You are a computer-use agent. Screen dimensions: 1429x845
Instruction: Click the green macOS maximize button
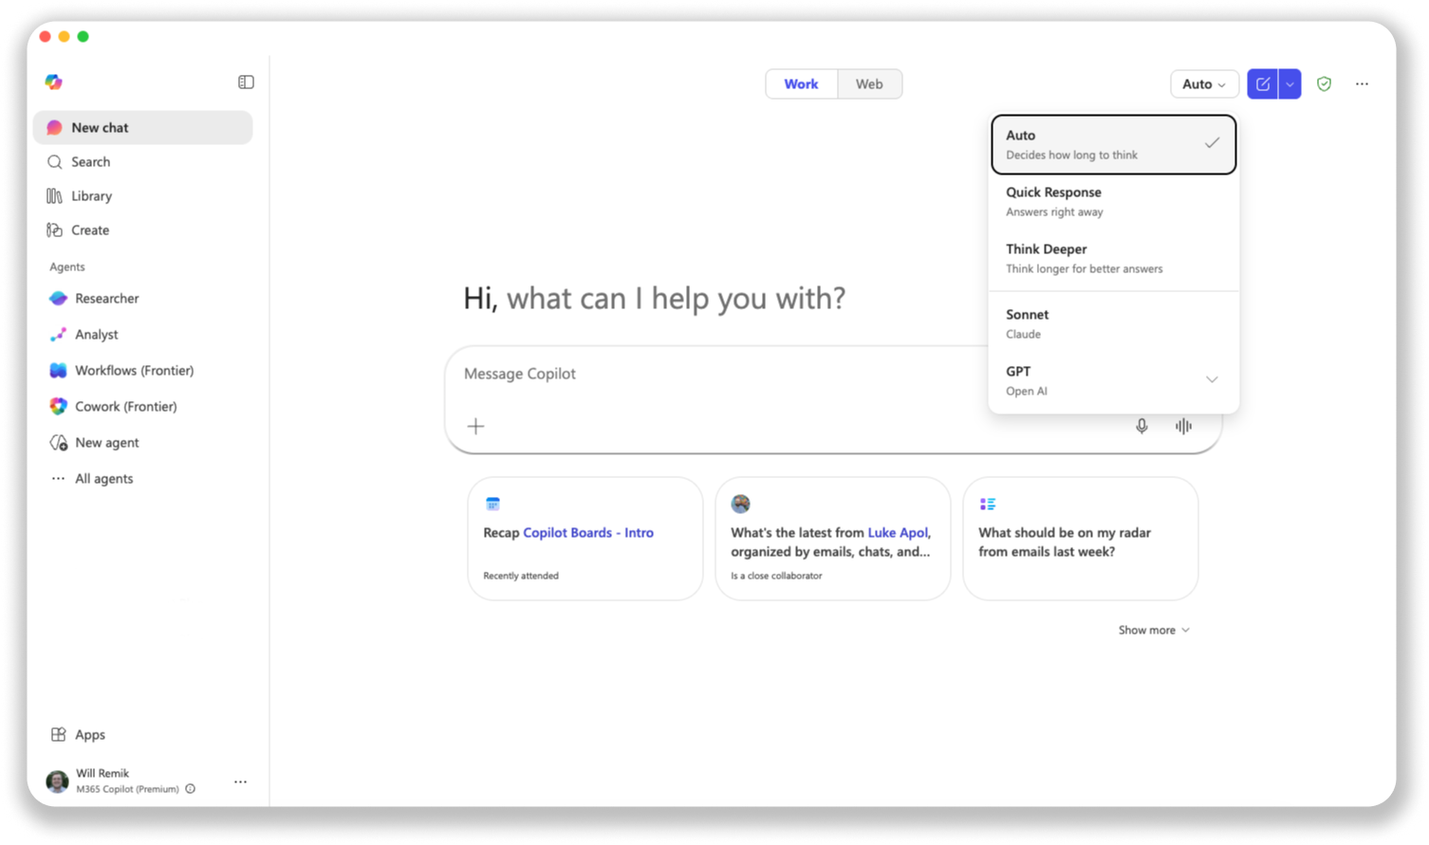pyautogui.click(x=84, y=37)
